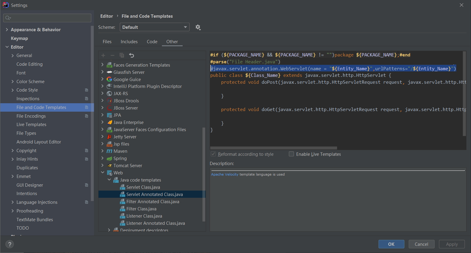Click the reset to default arrow icon
The height and width of the screenshot is (253, 471).
pos(131,55)
